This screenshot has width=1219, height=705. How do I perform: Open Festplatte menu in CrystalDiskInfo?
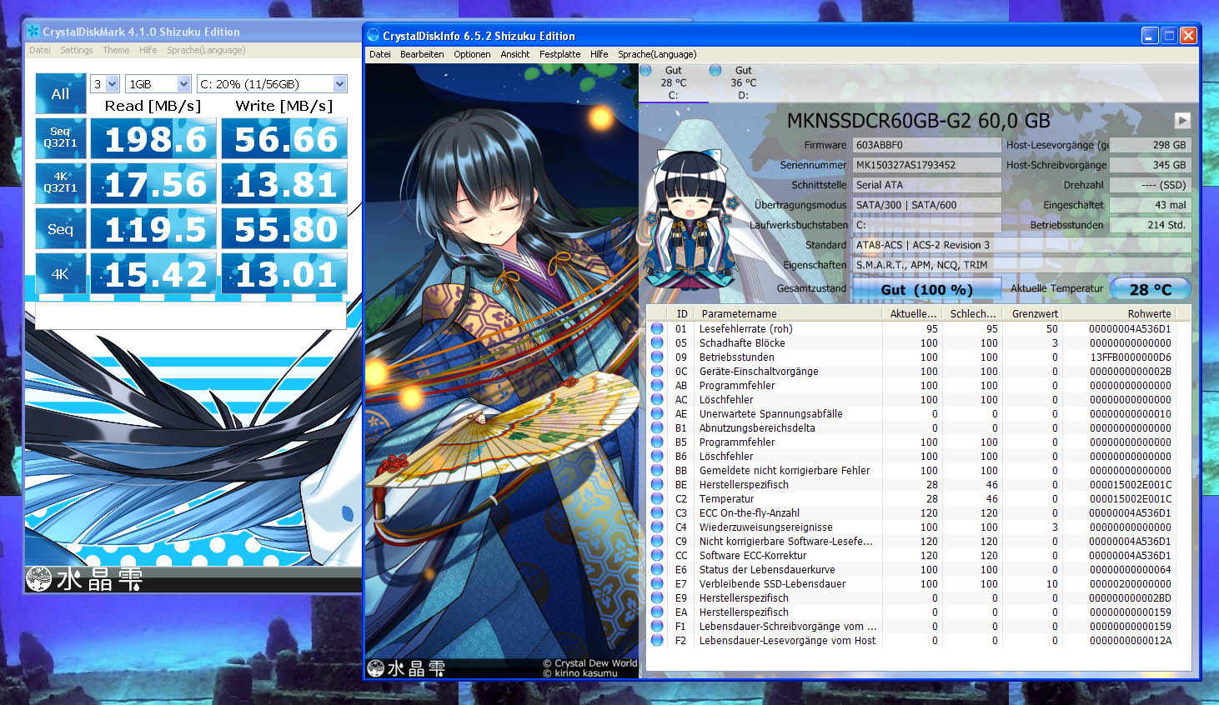tap(560, 54)
